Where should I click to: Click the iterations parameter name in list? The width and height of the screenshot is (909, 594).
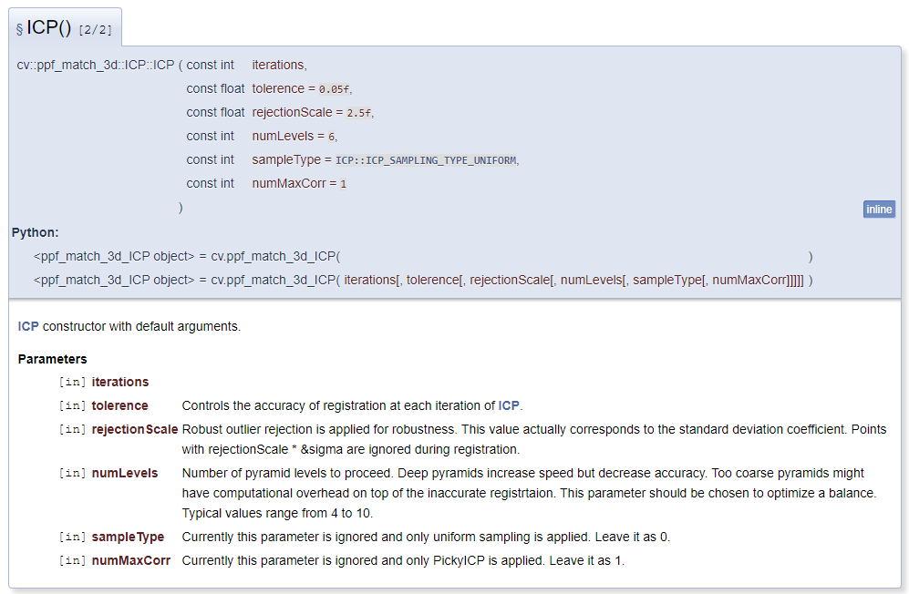(119, 382)
